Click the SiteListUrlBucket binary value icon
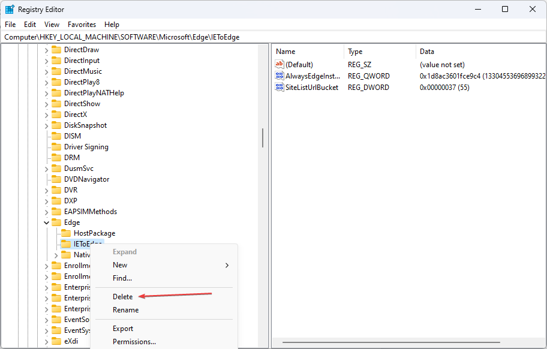The image size is (547, 349). click(x=279, y=88)
